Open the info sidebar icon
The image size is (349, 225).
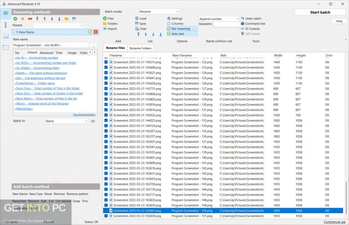click(6, 25)
